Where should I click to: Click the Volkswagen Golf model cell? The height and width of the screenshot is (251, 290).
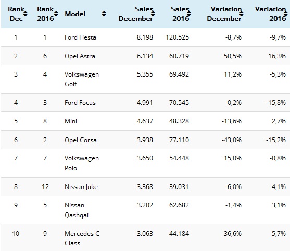tap(82, 79)
